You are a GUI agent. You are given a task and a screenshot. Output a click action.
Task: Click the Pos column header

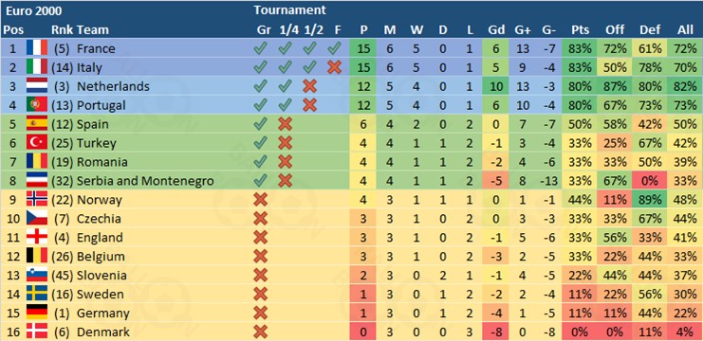point(13,29)
